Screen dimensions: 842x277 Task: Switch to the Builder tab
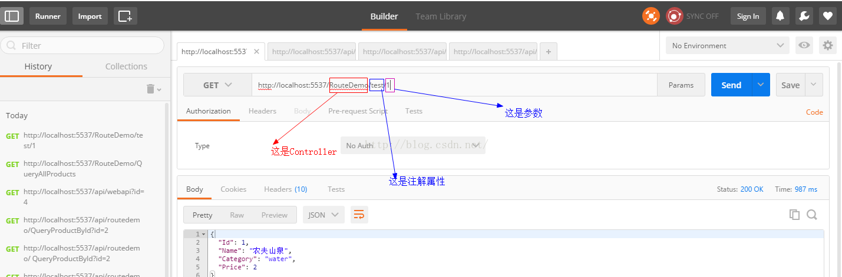(384, 16)
